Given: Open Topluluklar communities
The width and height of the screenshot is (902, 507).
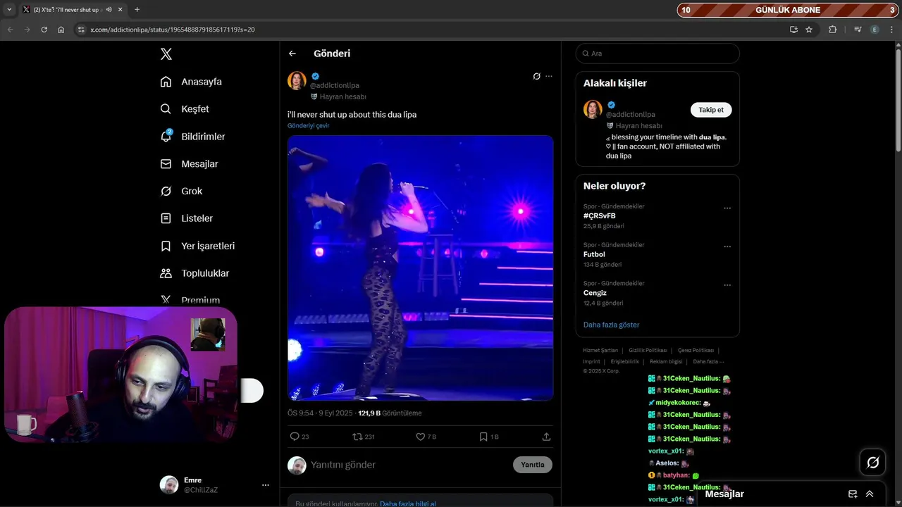Looking at the screenshot, I should pos(194,273).
